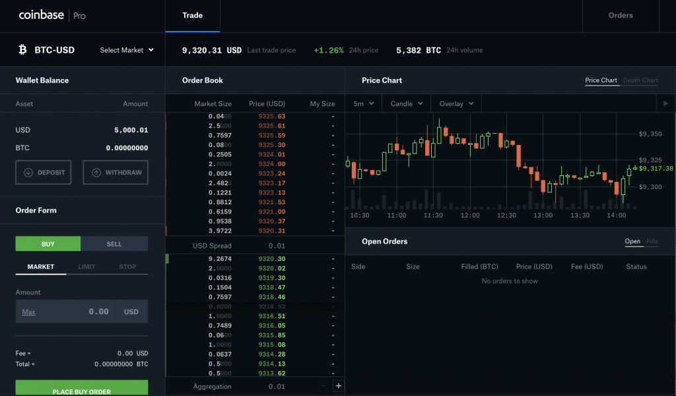Open the Candle chart type dropdown
Image resolution: width=676 pixels, height=396 pixels.
click(x=407, y=103)
